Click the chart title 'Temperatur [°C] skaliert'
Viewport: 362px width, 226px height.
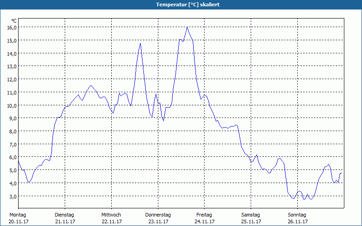point(188,5)
